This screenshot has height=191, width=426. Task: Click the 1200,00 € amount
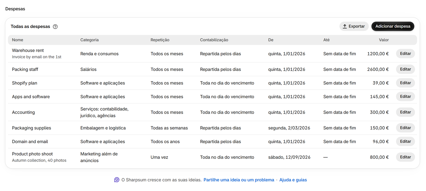[378, 54]
